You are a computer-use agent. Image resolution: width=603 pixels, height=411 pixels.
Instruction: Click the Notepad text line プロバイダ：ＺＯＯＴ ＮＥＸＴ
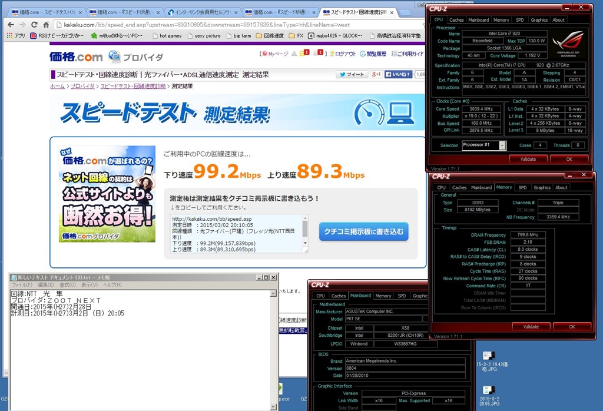(x=56, y=300)
